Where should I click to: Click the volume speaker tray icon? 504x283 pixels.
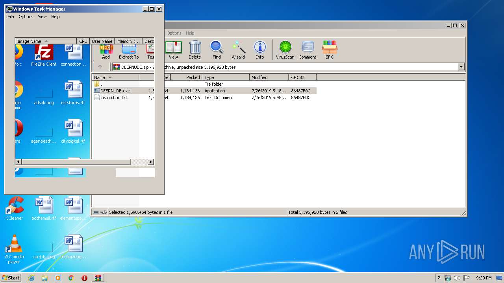457,278
